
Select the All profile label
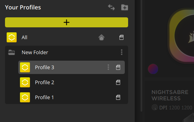(24, 37)
